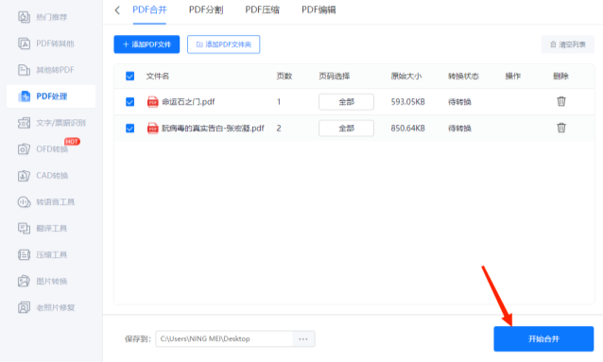
Task: Click the 原始大小 column header
Action: [x=406, y=77]
